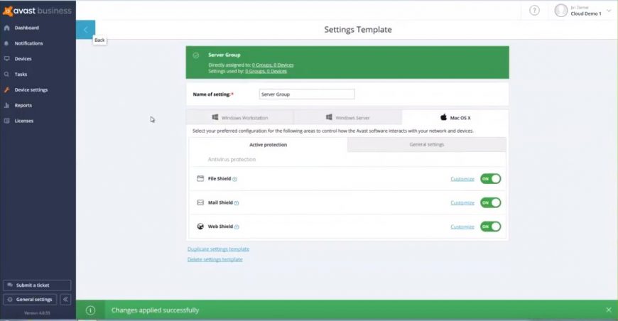Click the Web Shield globe icon
The width and height of the screenshot is (618, 321).
tap(200, 227)
